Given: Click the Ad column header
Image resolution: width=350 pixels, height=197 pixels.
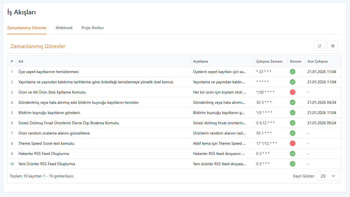Looking at the screenshot, I should click(21, 61).
